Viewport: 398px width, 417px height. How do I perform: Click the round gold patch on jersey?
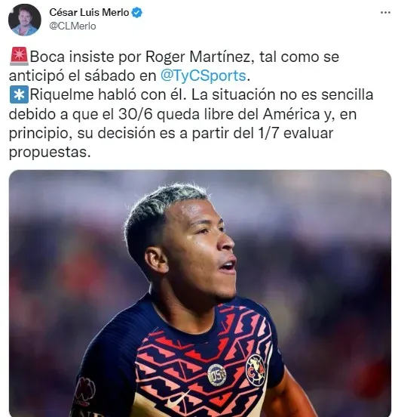[x=217, y=375]
